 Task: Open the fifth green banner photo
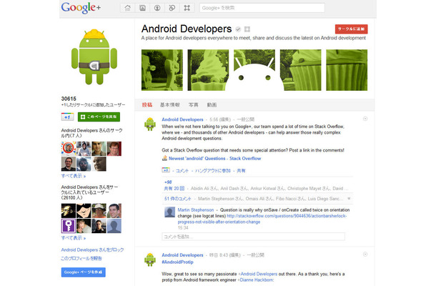347,70
